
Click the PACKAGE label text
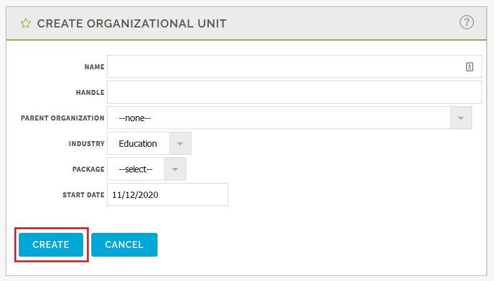(88, 169)
